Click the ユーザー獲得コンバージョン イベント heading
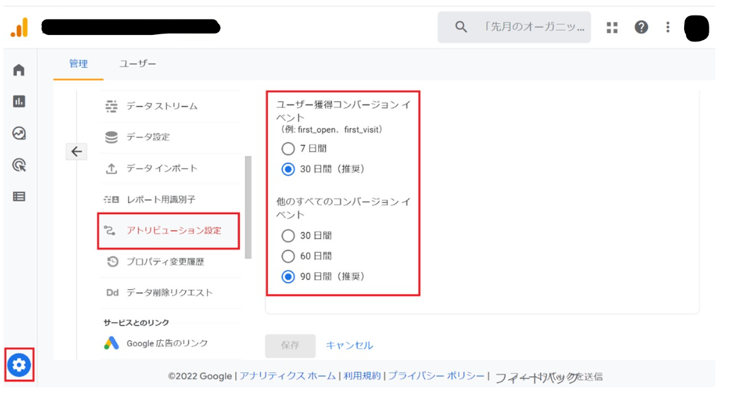Image resolution: width=732 pixels, height=399 pixels. [343, 111]
